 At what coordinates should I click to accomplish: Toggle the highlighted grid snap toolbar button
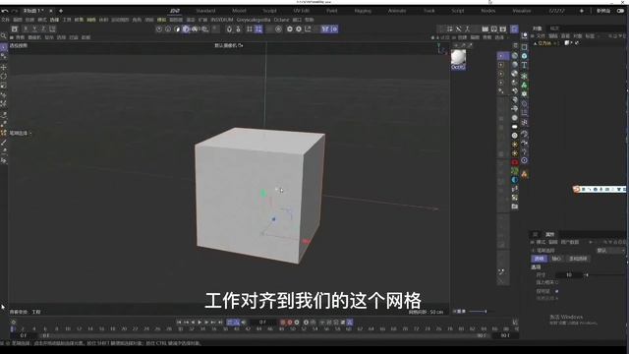coord(258,29)
